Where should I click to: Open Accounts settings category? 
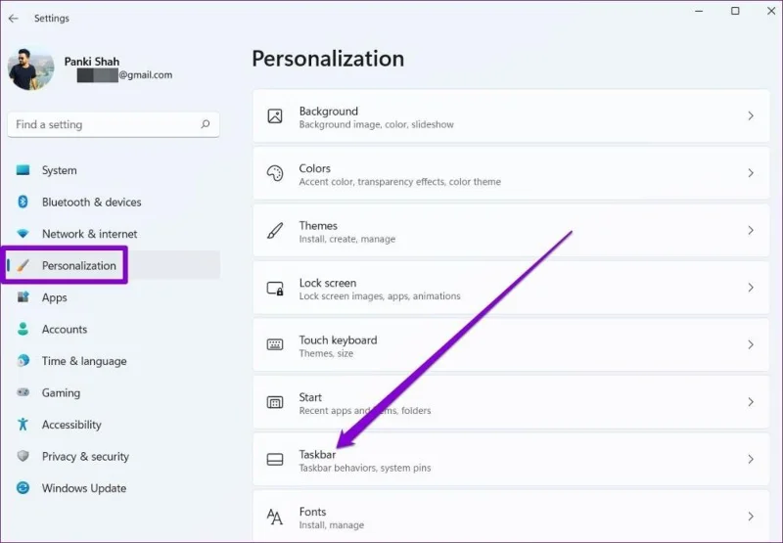click(114, 329)
